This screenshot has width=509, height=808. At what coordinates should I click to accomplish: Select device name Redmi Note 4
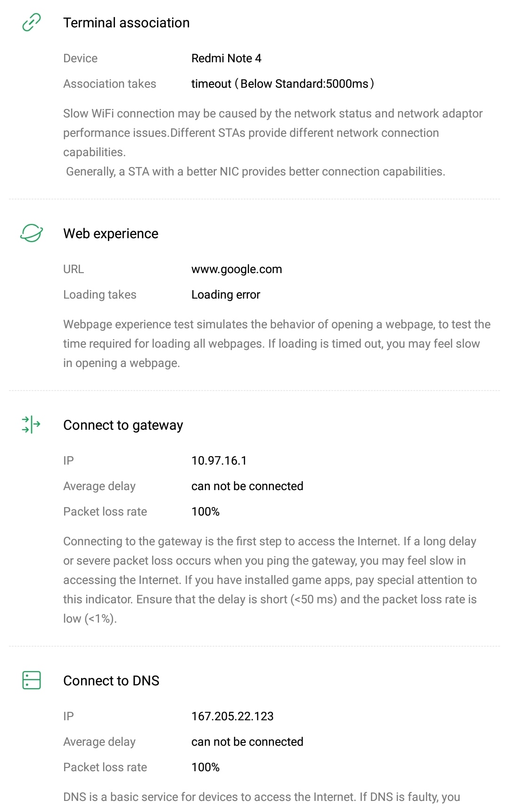click(226, 58)
